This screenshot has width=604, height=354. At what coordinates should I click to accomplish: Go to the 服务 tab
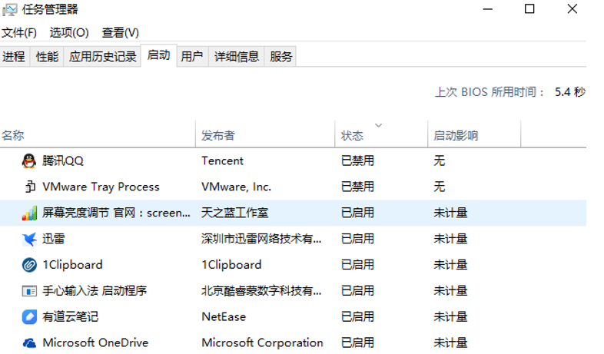[280, 57]
